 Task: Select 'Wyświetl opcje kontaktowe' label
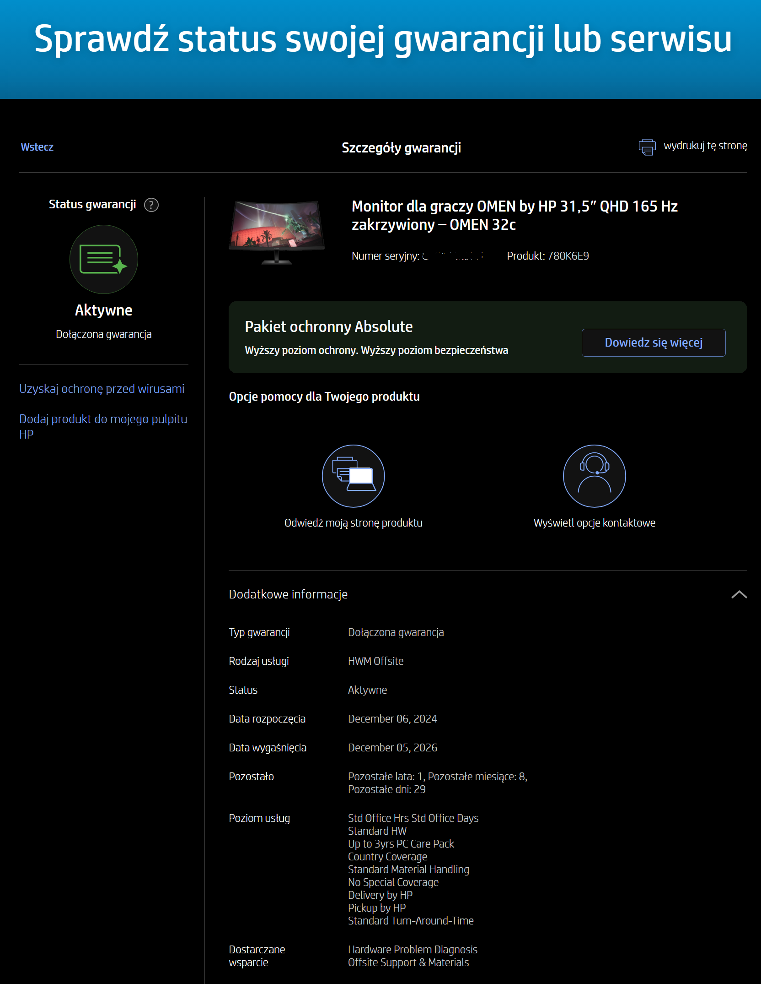click(x=595, y=523)
